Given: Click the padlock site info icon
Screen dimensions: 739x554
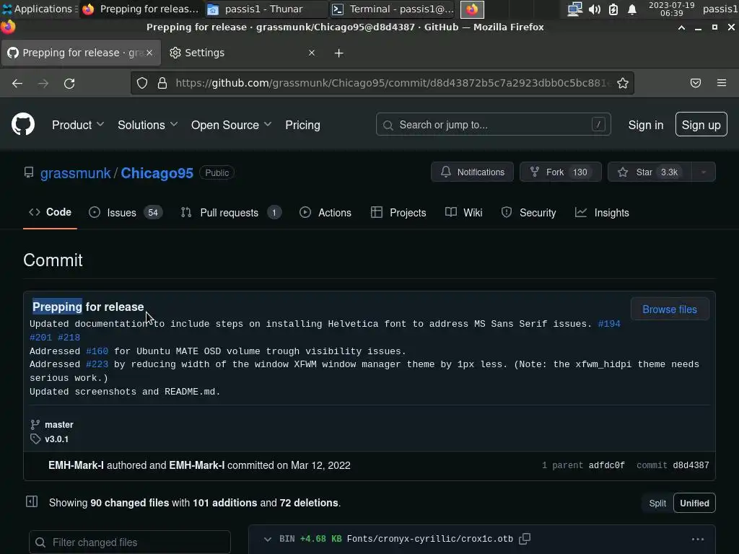Looking at the screenshot, I should tap(162, 84).
